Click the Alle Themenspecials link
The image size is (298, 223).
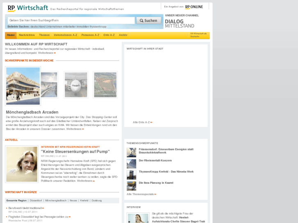[141, 194]
